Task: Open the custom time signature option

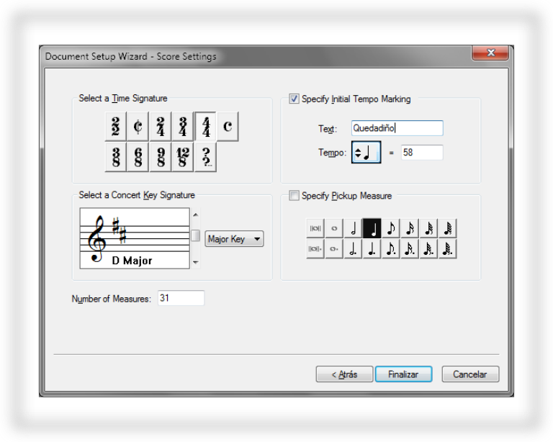Action: pos(205,157)
